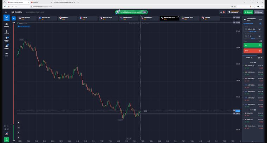
Task: Click the settings gear icon in sidebar
Action: (x=5, y=129)
